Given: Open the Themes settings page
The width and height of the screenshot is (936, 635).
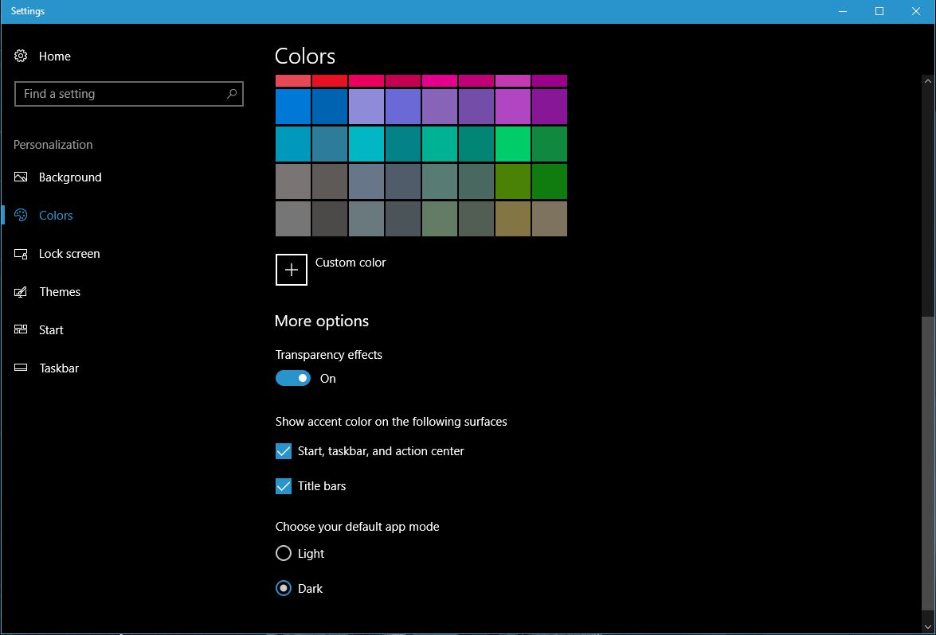Looking at the screenshot, I should [x=60, y=292].
